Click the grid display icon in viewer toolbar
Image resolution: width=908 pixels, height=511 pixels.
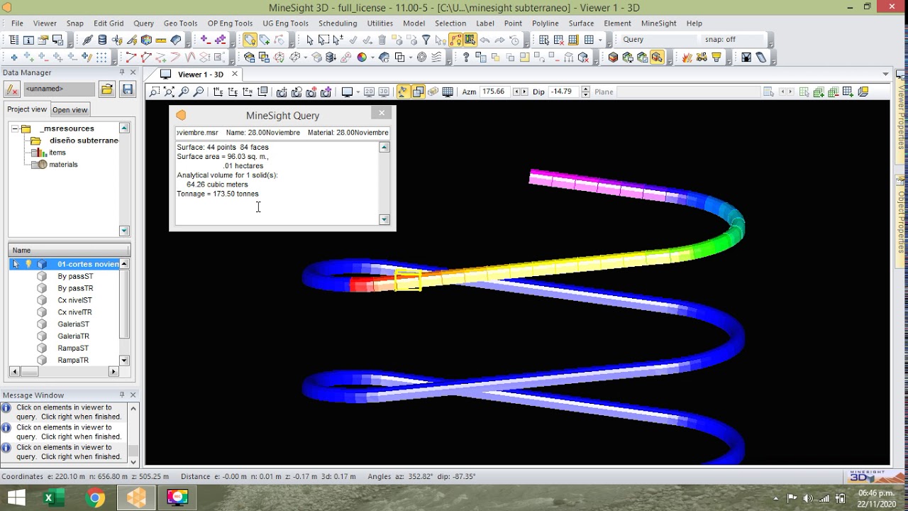coord(448,92)
